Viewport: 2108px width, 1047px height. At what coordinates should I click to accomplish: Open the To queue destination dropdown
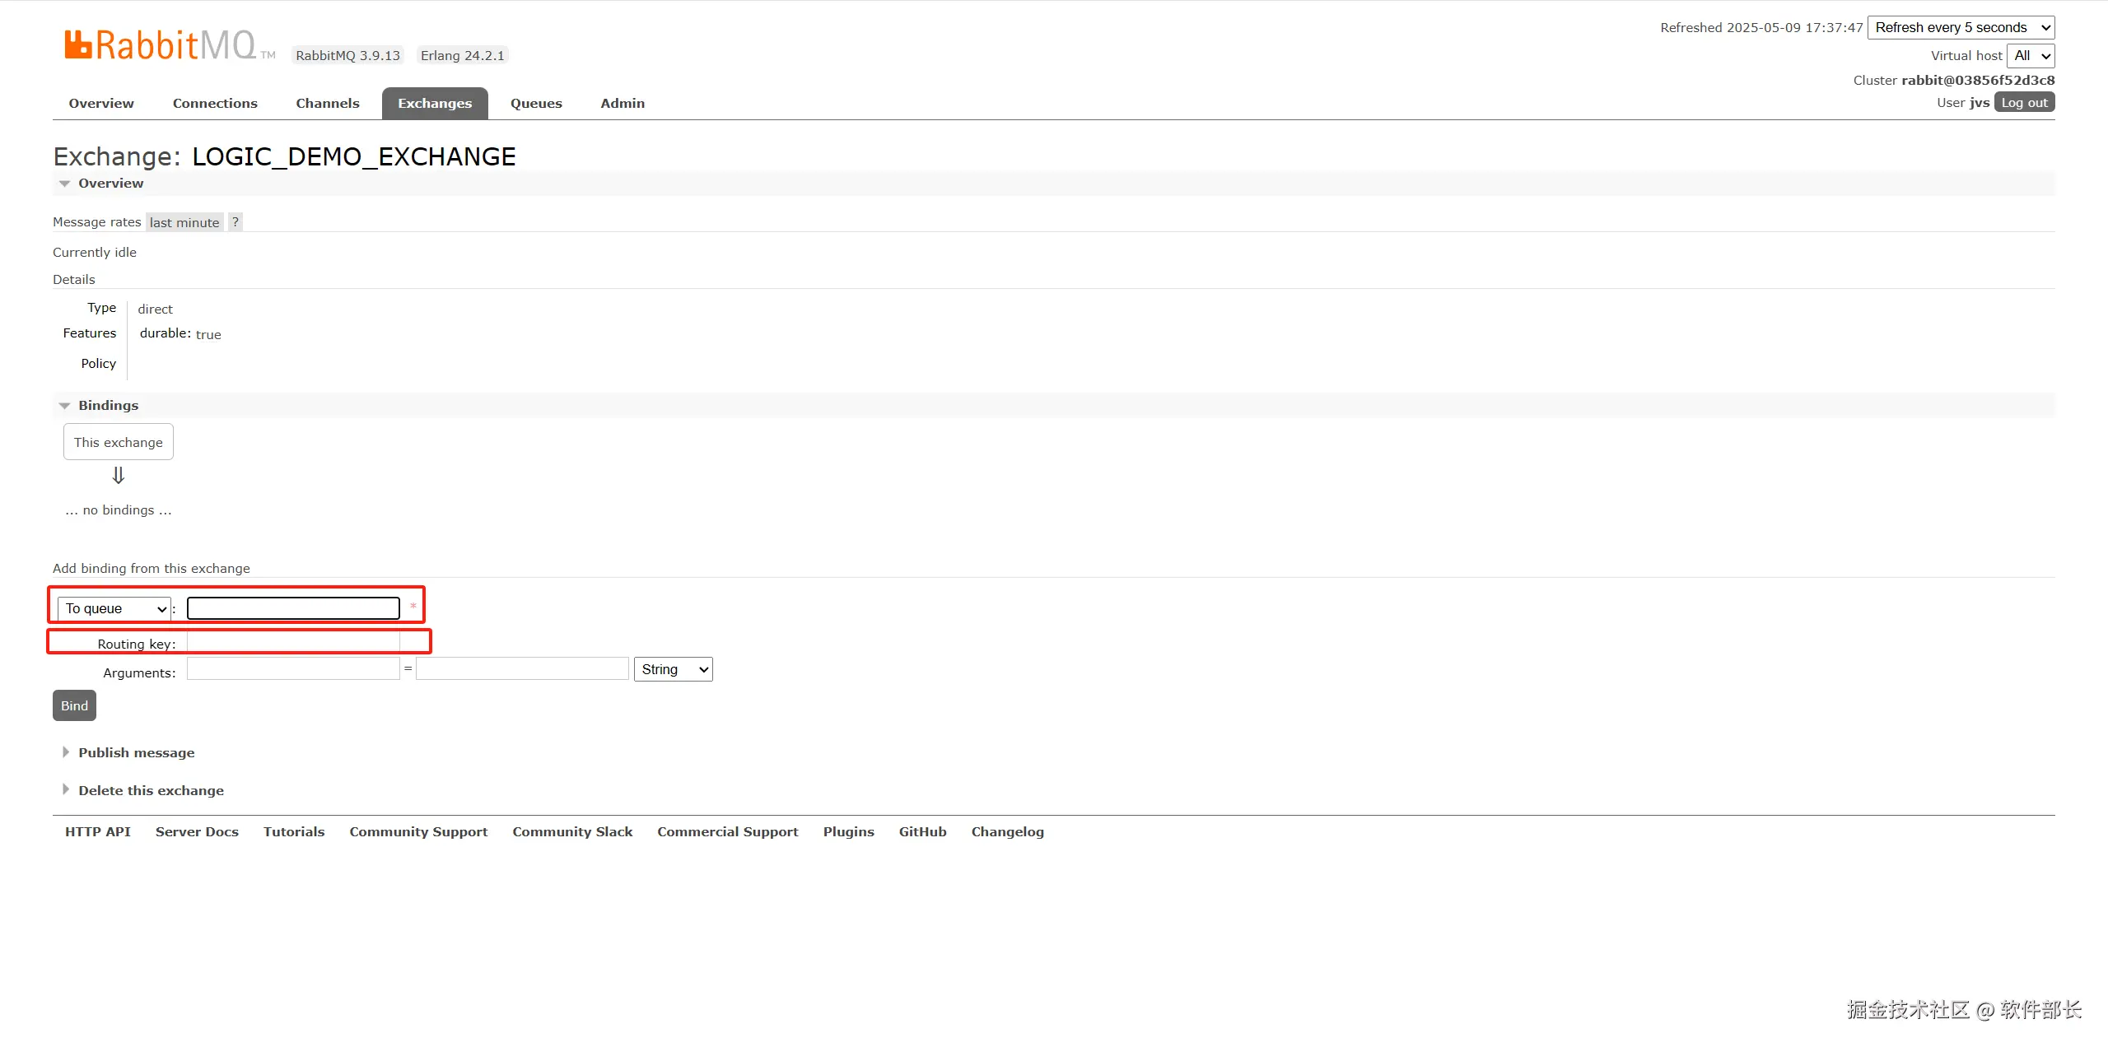tap(114, 609)
